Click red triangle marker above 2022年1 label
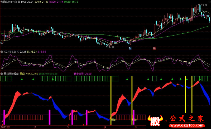211x129 pixels. click(x=2, y=125)
